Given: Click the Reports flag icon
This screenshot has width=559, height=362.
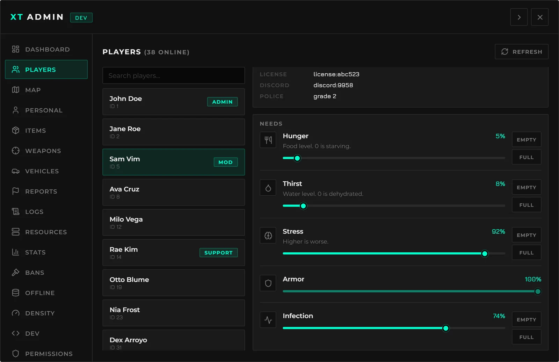Looking at the screenshot, I should coord(15,191).
